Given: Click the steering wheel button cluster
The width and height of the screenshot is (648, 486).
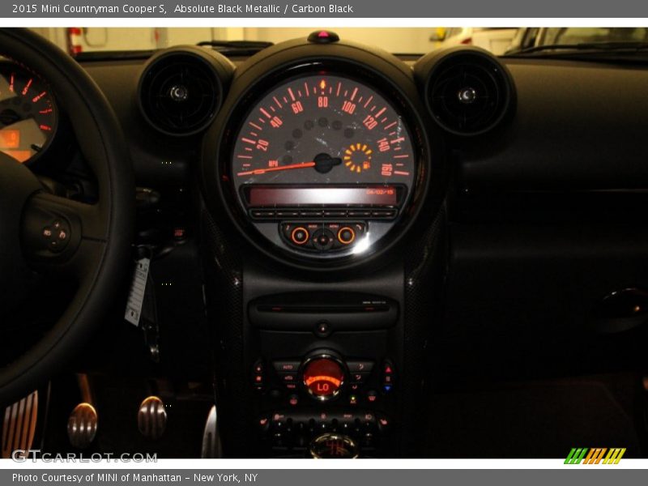Looking at the screenshot, I should 56,233.
